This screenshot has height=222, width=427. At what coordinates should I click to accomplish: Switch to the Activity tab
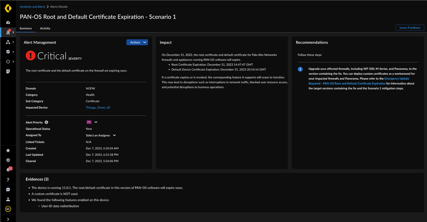(45, 28)
